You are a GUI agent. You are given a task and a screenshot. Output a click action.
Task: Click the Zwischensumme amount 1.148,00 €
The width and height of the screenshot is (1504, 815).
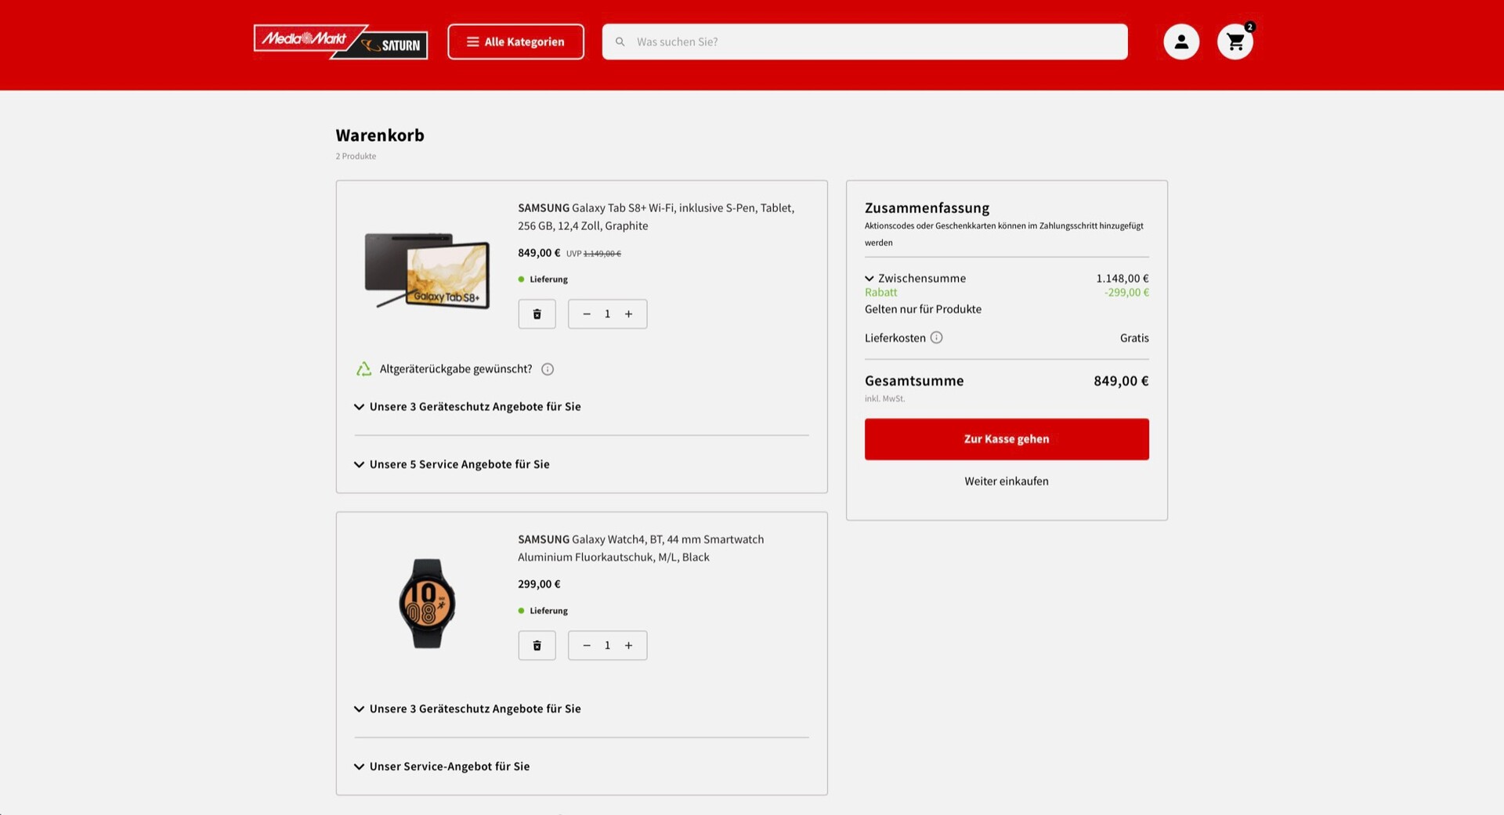[1123, 278]
